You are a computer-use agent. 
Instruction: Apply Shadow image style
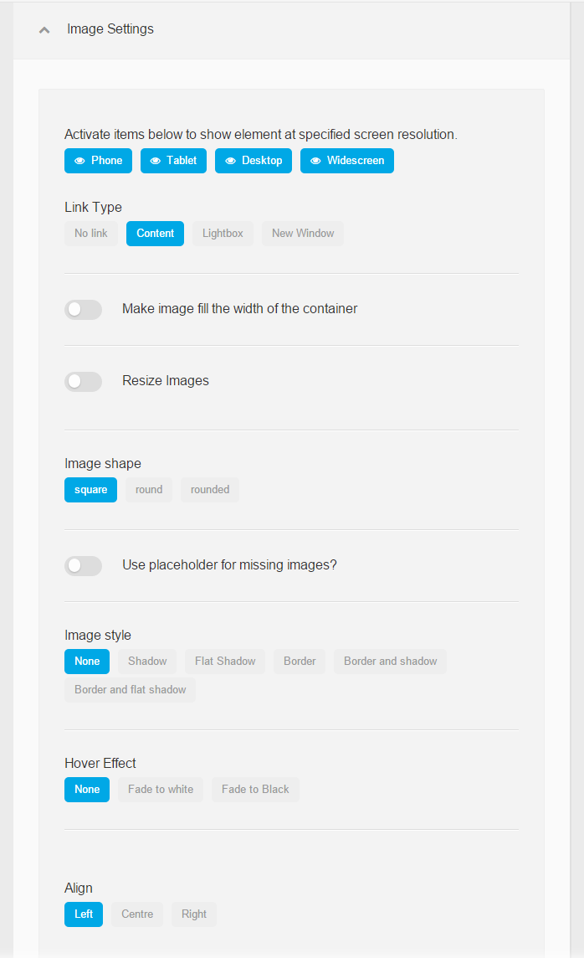[x=147, y=662]
